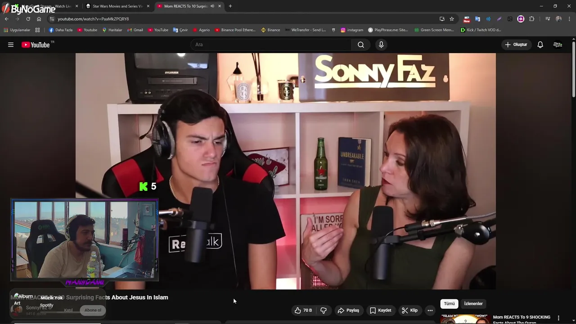Viewport: 576px width, 324px height.
Task: Open the install app icon in address bar
Action: click(442, 19)
